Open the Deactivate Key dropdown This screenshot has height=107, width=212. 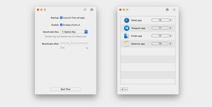(x=74, y=32)
